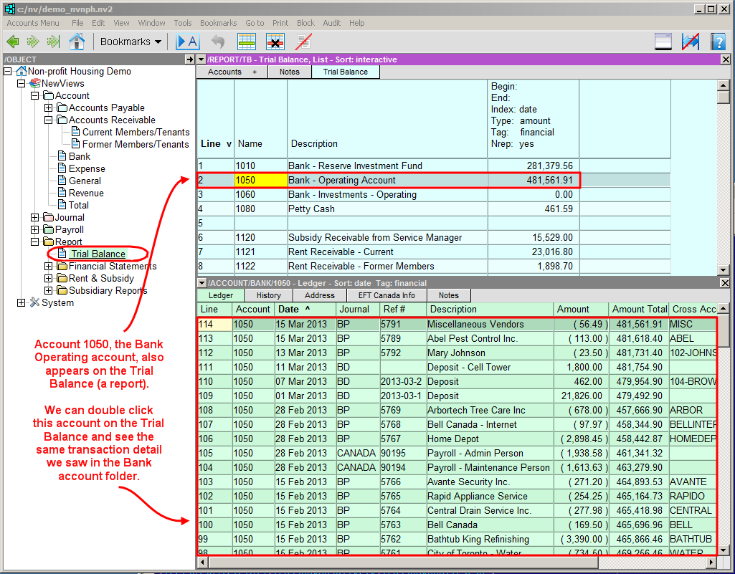Click the document icon with red slash

pos(303,42)
